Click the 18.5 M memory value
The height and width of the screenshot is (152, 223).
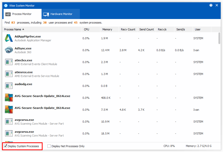click(x=105, y=134)
